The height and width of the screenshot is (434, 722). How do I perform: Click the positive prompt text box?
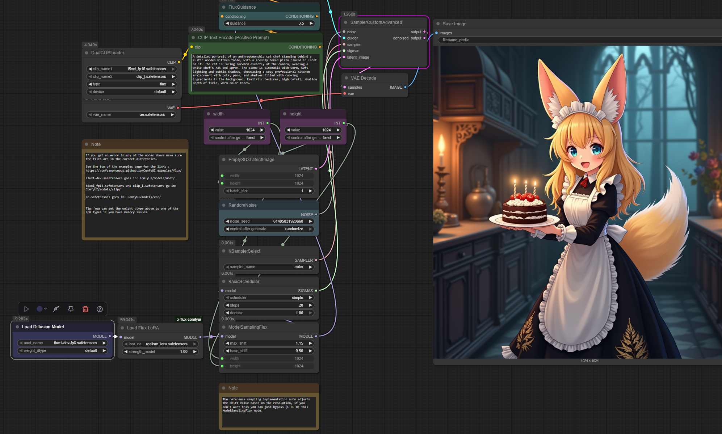pos(255,70)
